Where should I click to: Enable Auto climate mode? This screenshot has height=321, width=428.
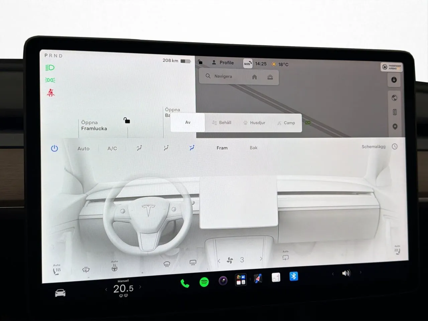[x=83, y=148]
